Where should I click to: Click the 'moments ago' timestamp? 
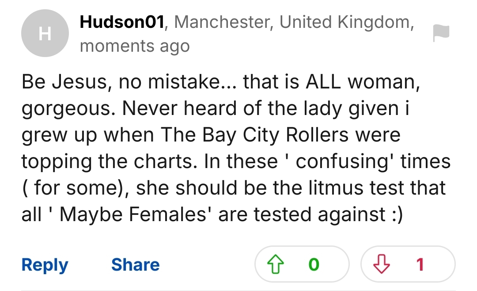(135, 46)
